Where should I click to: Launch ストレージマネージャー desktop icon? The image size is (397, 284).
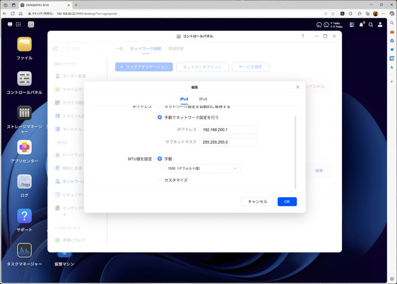[x=24, y=113]
